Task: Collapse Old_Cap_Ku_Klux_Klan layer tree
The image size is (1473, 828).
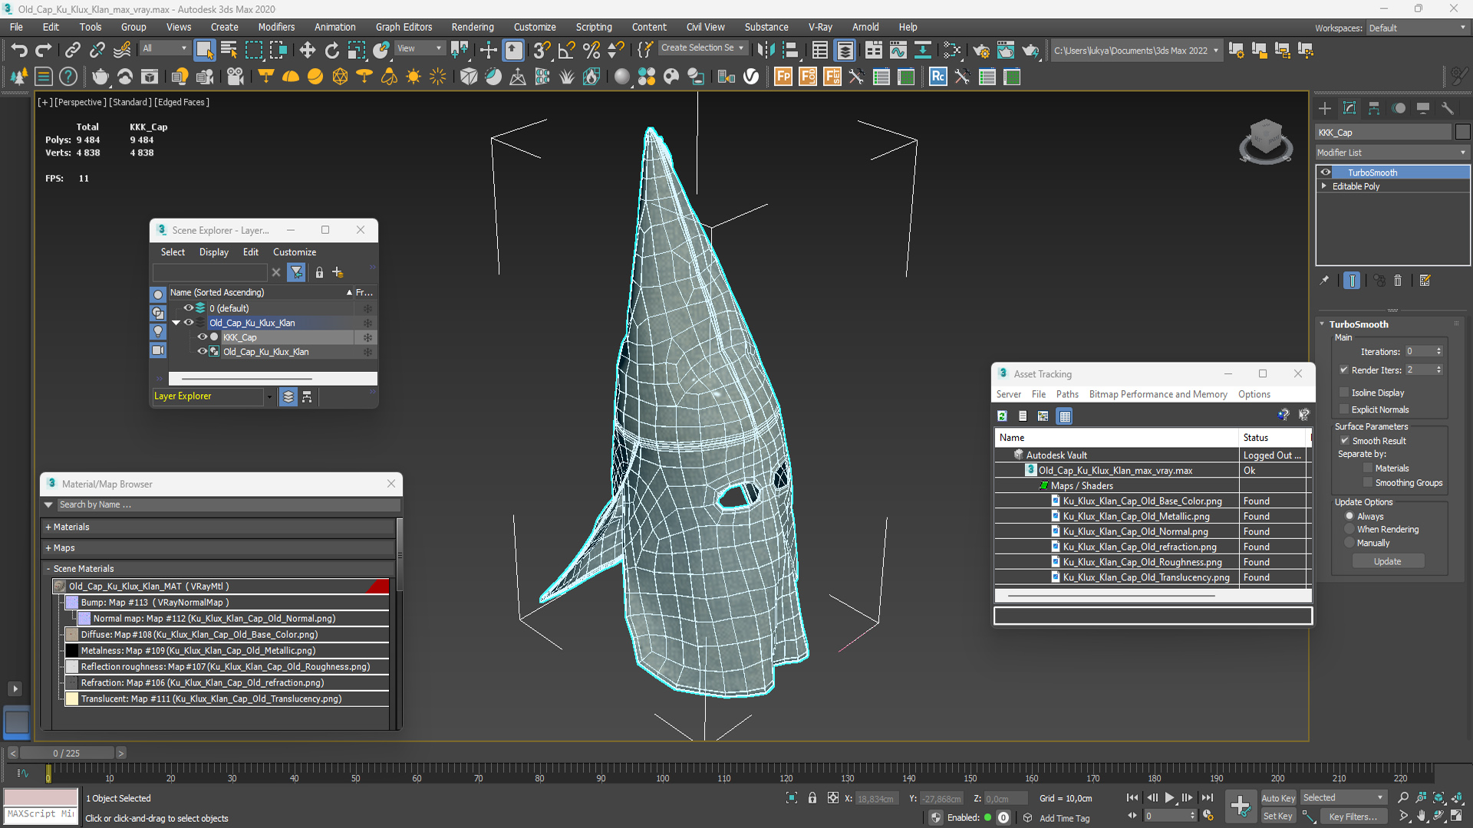Action: [x=176, y=323]
